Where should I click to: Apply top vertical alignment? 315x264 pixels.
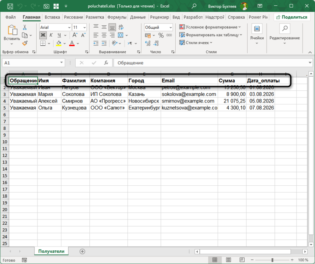[96, 27]
